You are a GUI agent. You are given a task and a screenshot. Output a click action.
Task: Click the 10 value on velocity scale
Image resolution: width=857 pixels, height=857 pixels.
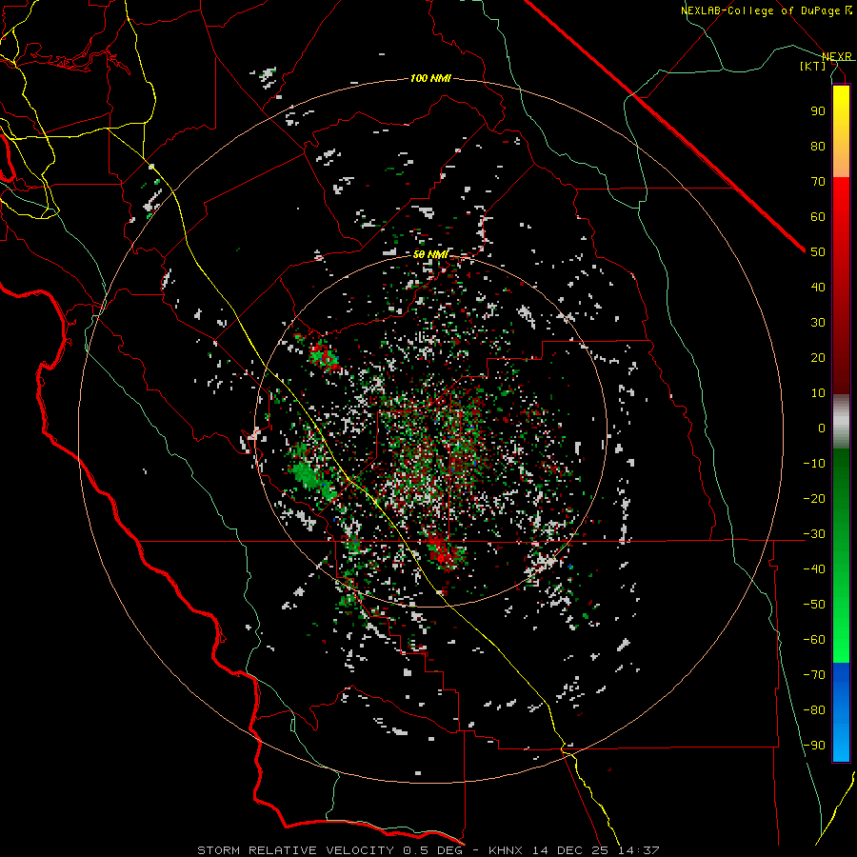click(x=818, y=393)
